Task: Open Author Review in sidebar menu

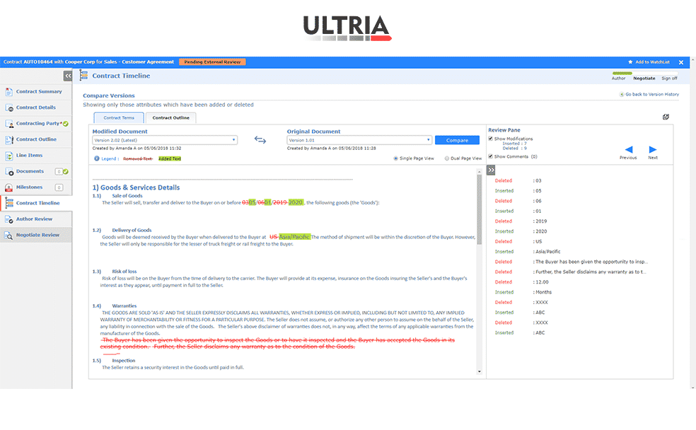Action: point(34,219)
